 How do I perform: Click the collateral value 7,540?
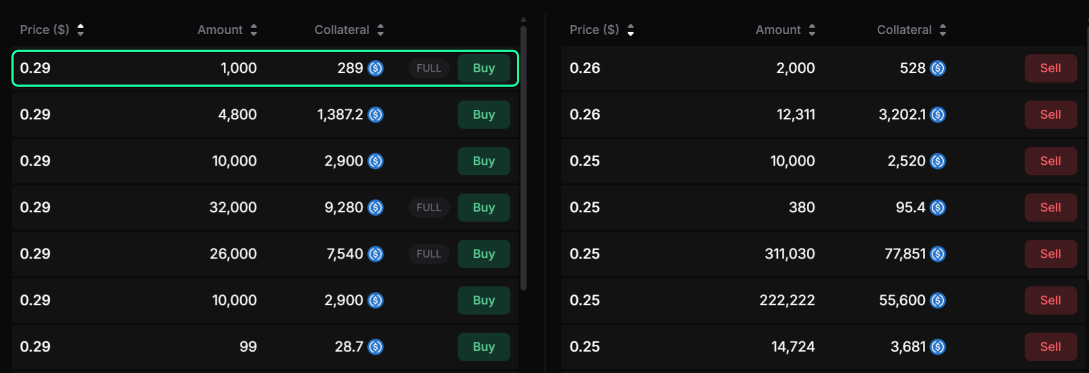point(345,254)
